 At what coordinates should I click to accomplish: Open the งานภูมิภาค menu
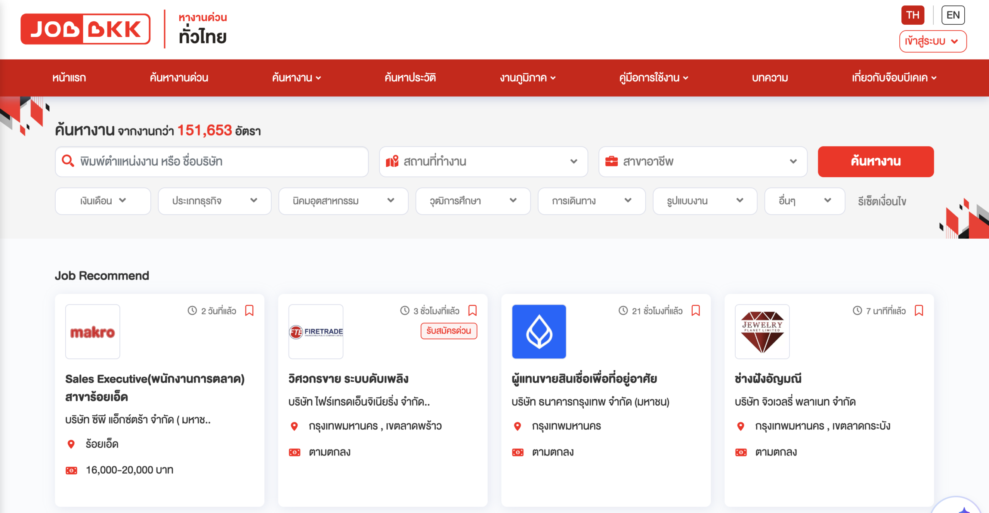tap(528, 78)
